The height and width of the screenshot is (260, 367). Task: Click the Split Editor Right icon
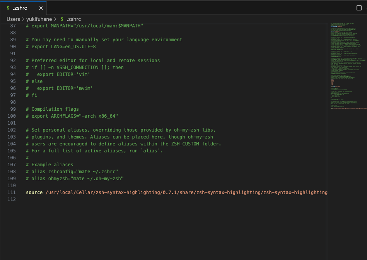coord(358,8)
